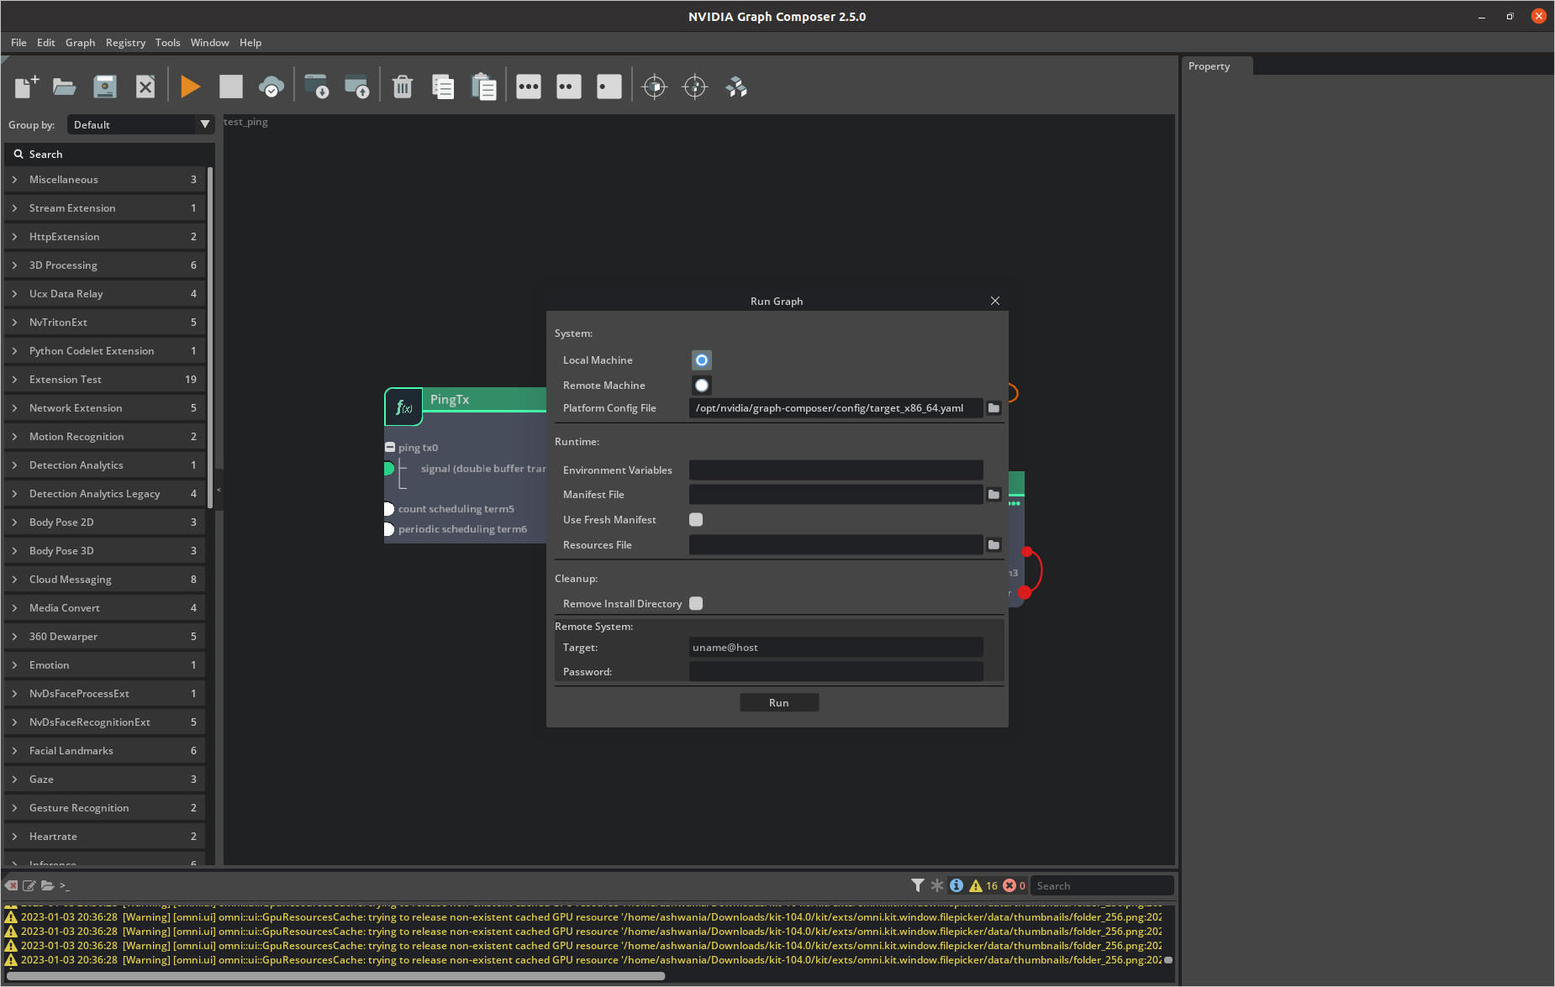The height and width of the screenshot is (987, 1555).
Task: Click the console command prompt icon
Action: (65, 885)
